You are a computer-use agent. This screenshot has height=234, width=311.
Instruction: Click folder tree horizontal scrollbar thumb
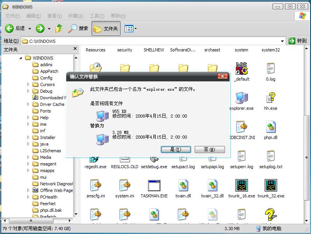pyautogui.click(x=30, y=220)
